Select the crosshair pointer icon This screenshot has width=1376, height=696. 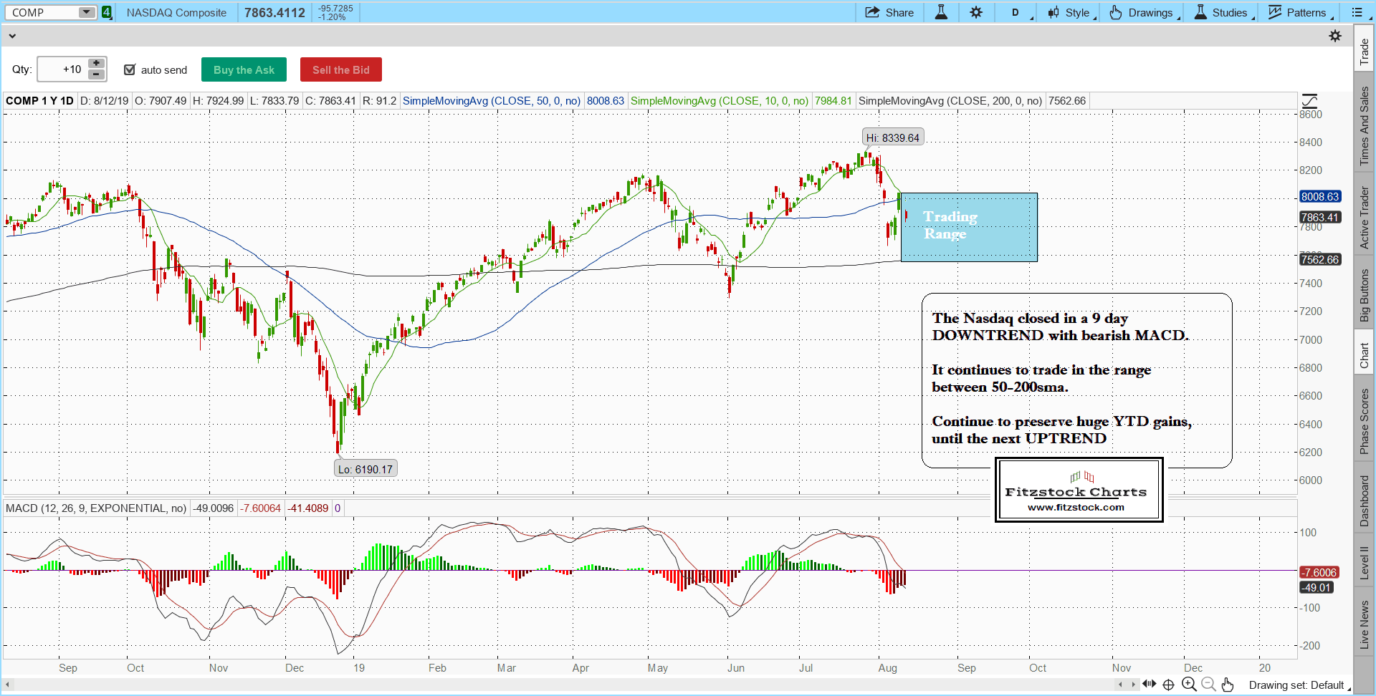[1169, 685]
